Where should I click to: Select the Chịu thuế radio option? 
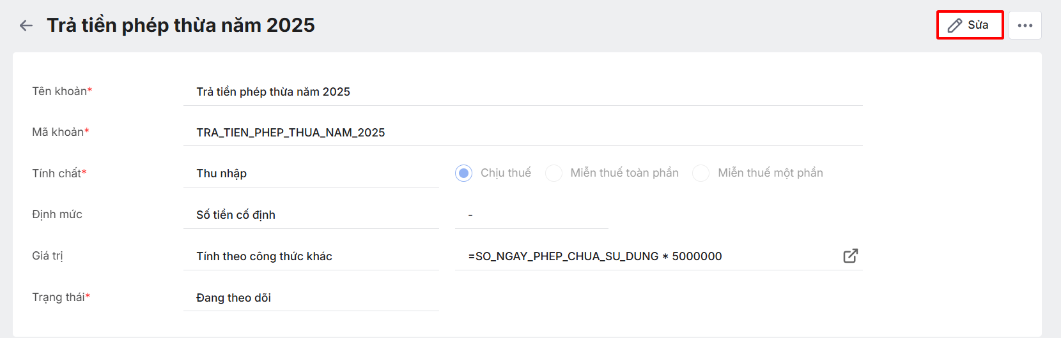(464, 173)
